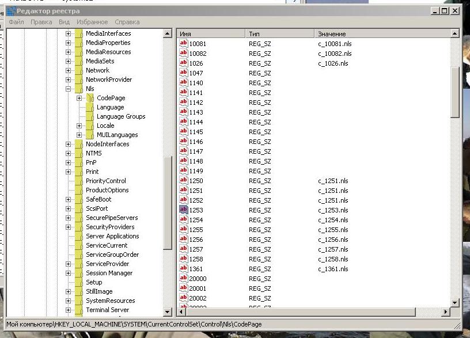Click the Тип column header
The image size is (470, 338).
(x=279, y=34)
